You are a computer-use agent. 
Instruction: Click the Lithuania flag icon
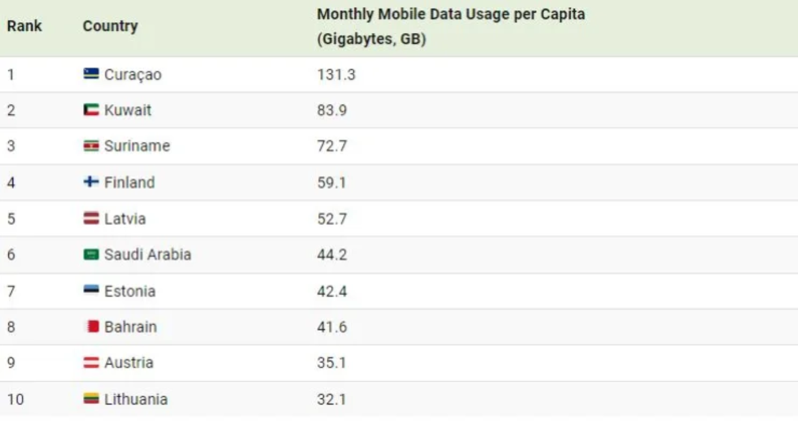tap(91, 399)
